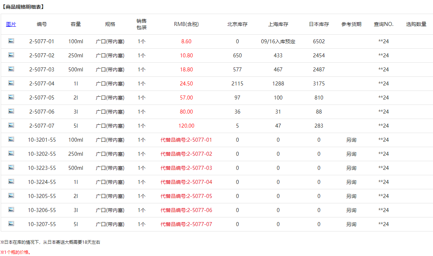Screen dimensions: 433x256
Task: Click the 图片 column header link
Action: (11, 25)
